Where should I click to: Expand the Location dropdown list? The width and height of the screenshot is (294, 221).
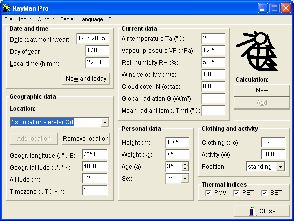105,122
